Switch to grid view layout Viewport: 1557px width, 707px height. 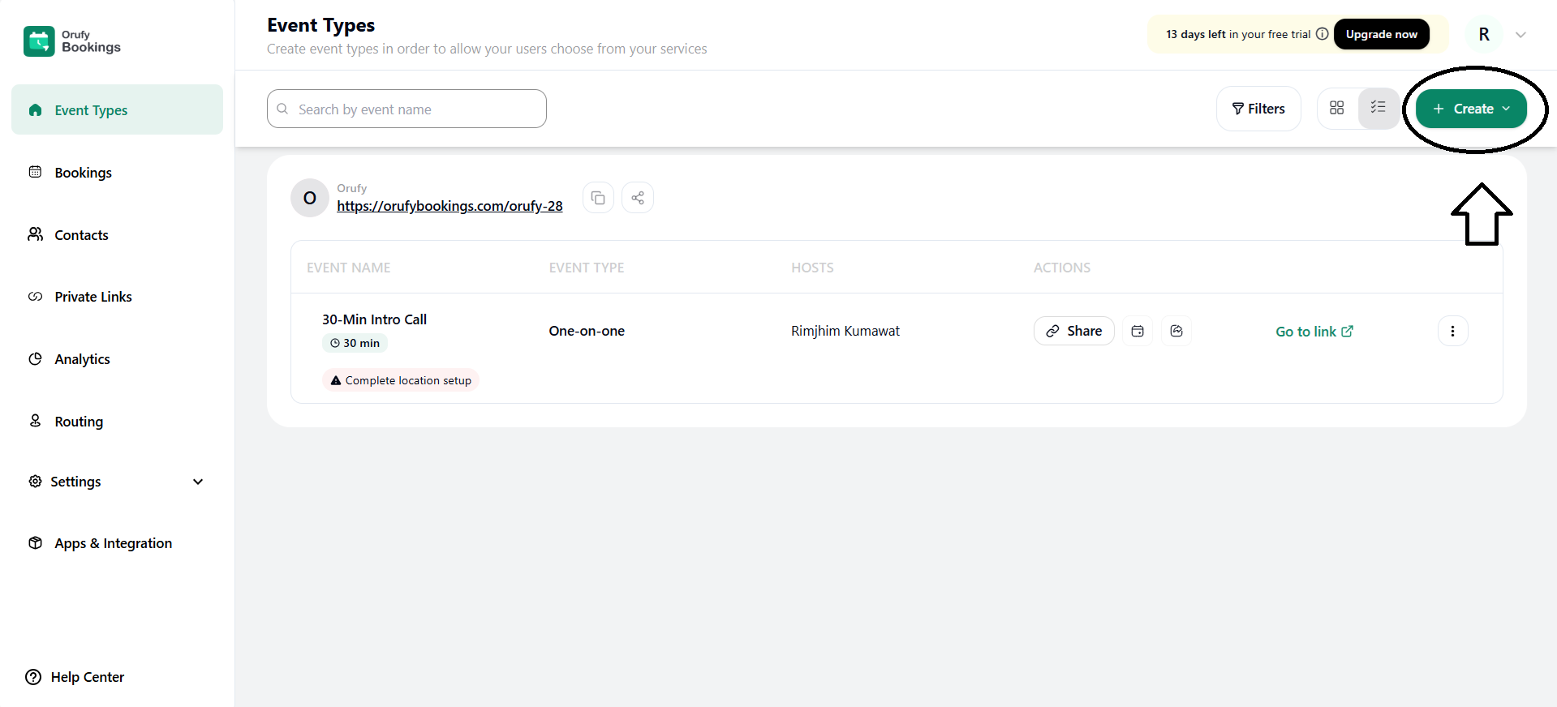point(1337,108)
